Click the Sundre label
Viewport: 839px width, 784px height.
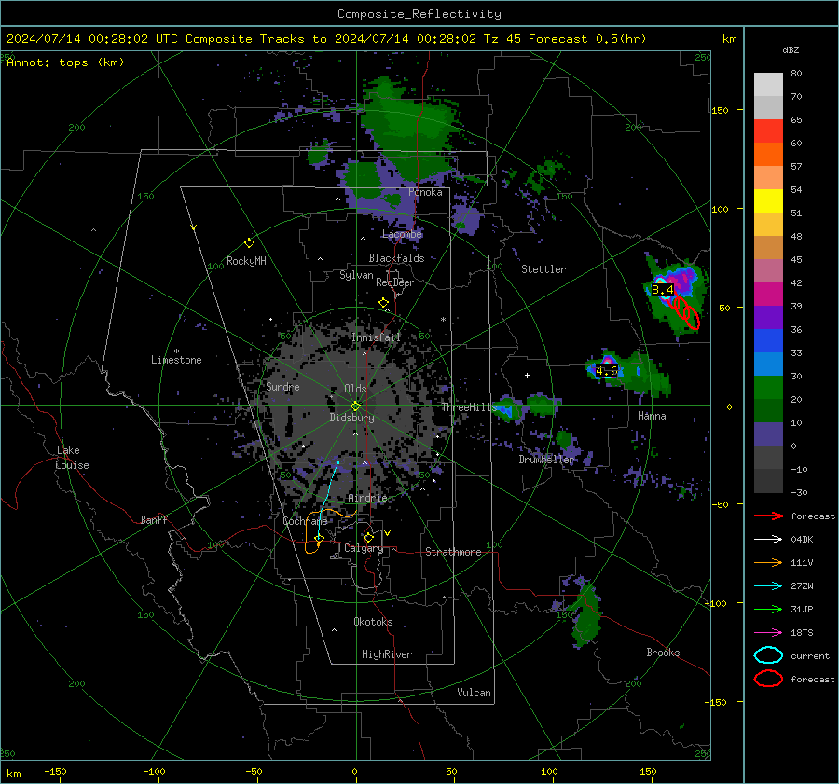click(282, 387)
